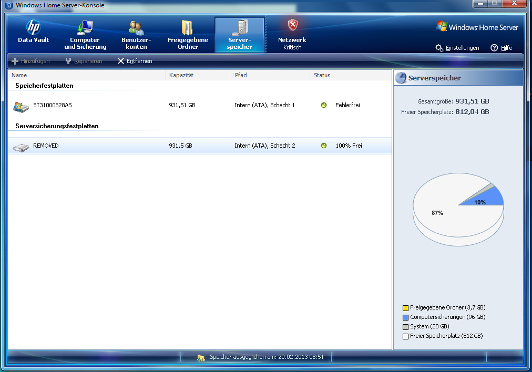Select the REMOVED backup drive row

[200, 146]
